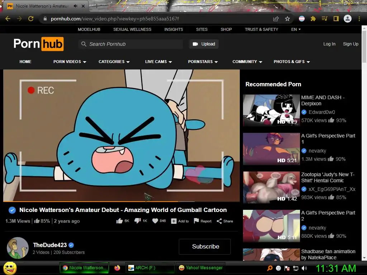Open the SEXUAL WELLNESS top link
The image size is (367, 275).
tap(132, 29)
